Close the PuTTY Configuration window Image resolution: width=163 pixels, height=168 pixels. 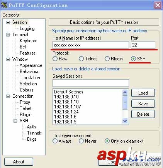(x=158, y=5)
